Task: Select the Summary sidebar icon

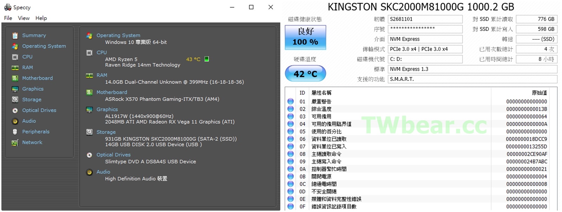Action: tap(15, 36)
